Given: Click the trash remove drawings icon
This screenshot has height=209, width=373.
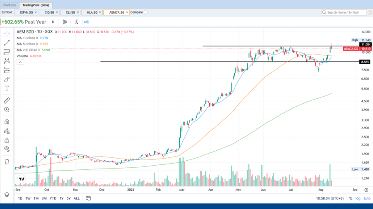Looking at the screenshot, I should [7, 161].
